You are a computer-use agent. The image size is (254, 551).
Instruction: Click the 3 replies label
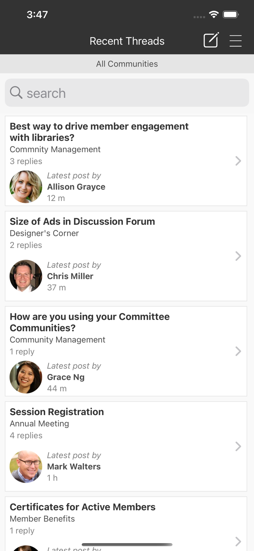click(x=26, y=161)
